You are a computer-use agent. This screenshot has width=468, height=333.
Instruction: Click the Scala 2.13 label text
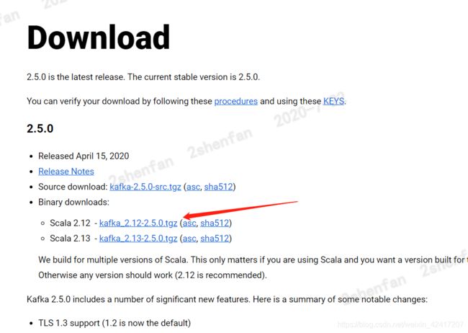[x=70, y=239]
